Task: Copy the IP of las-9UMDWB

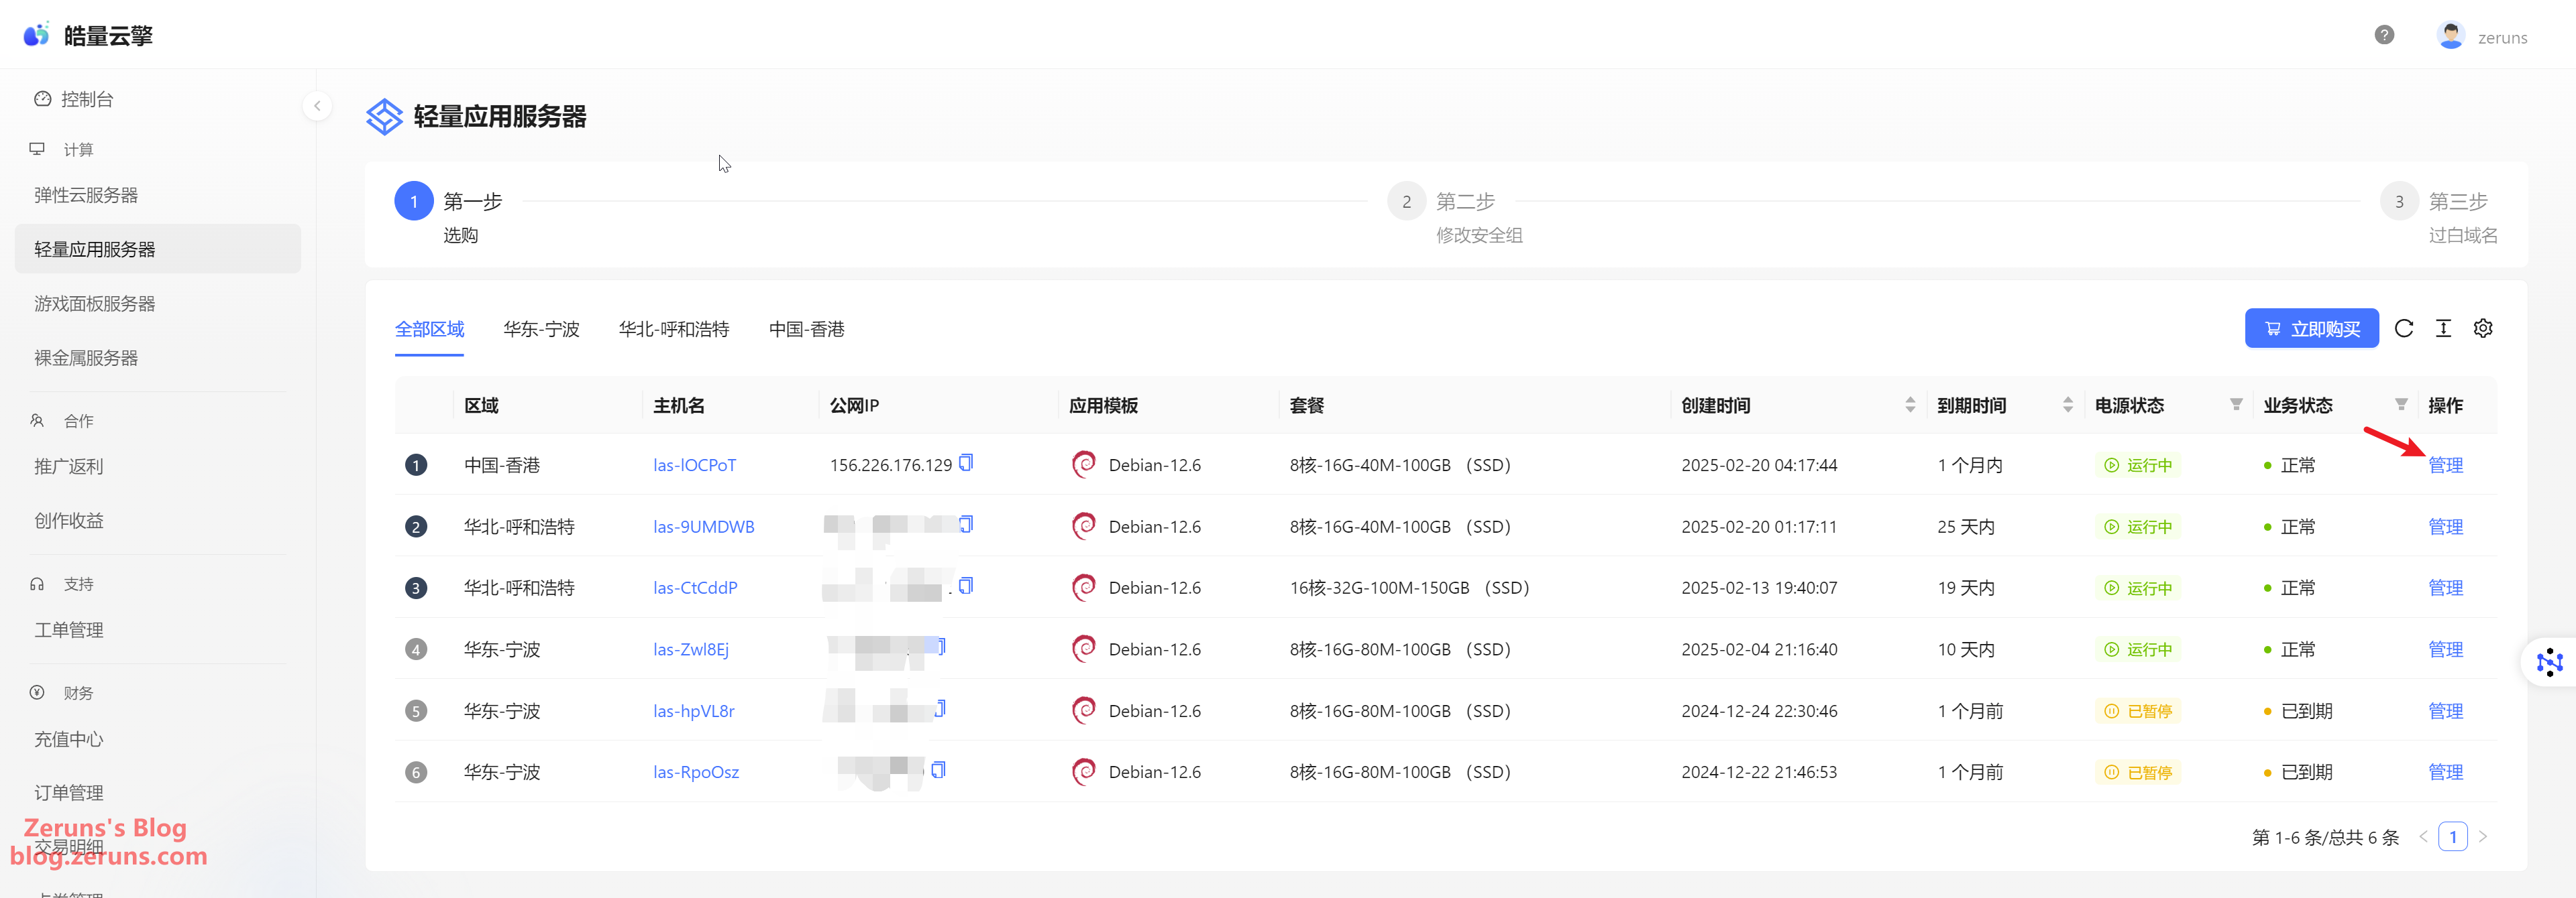Action: click(966, 525)
